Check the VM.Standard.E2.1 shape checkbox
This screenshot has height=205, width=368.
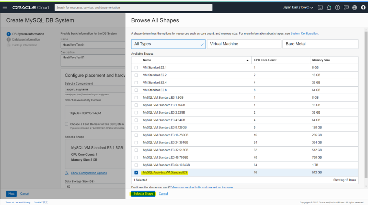tap(136, 68)
